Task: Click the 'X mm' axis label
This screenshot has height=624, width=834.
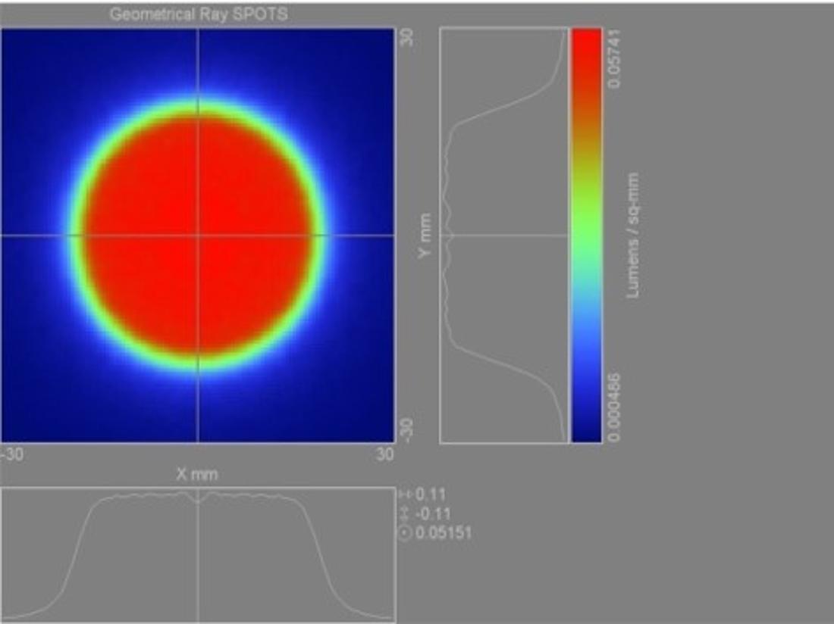Action: coord(197,474)
